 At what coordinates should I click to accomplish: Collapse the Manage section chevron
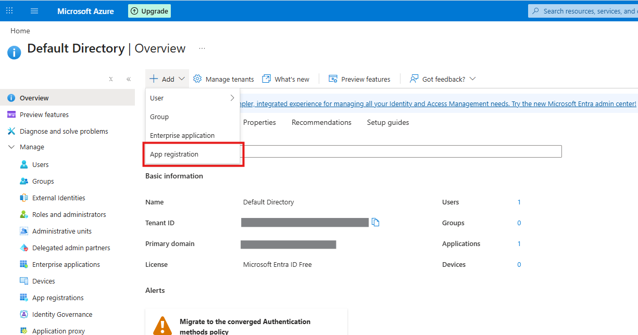(11, 147)
